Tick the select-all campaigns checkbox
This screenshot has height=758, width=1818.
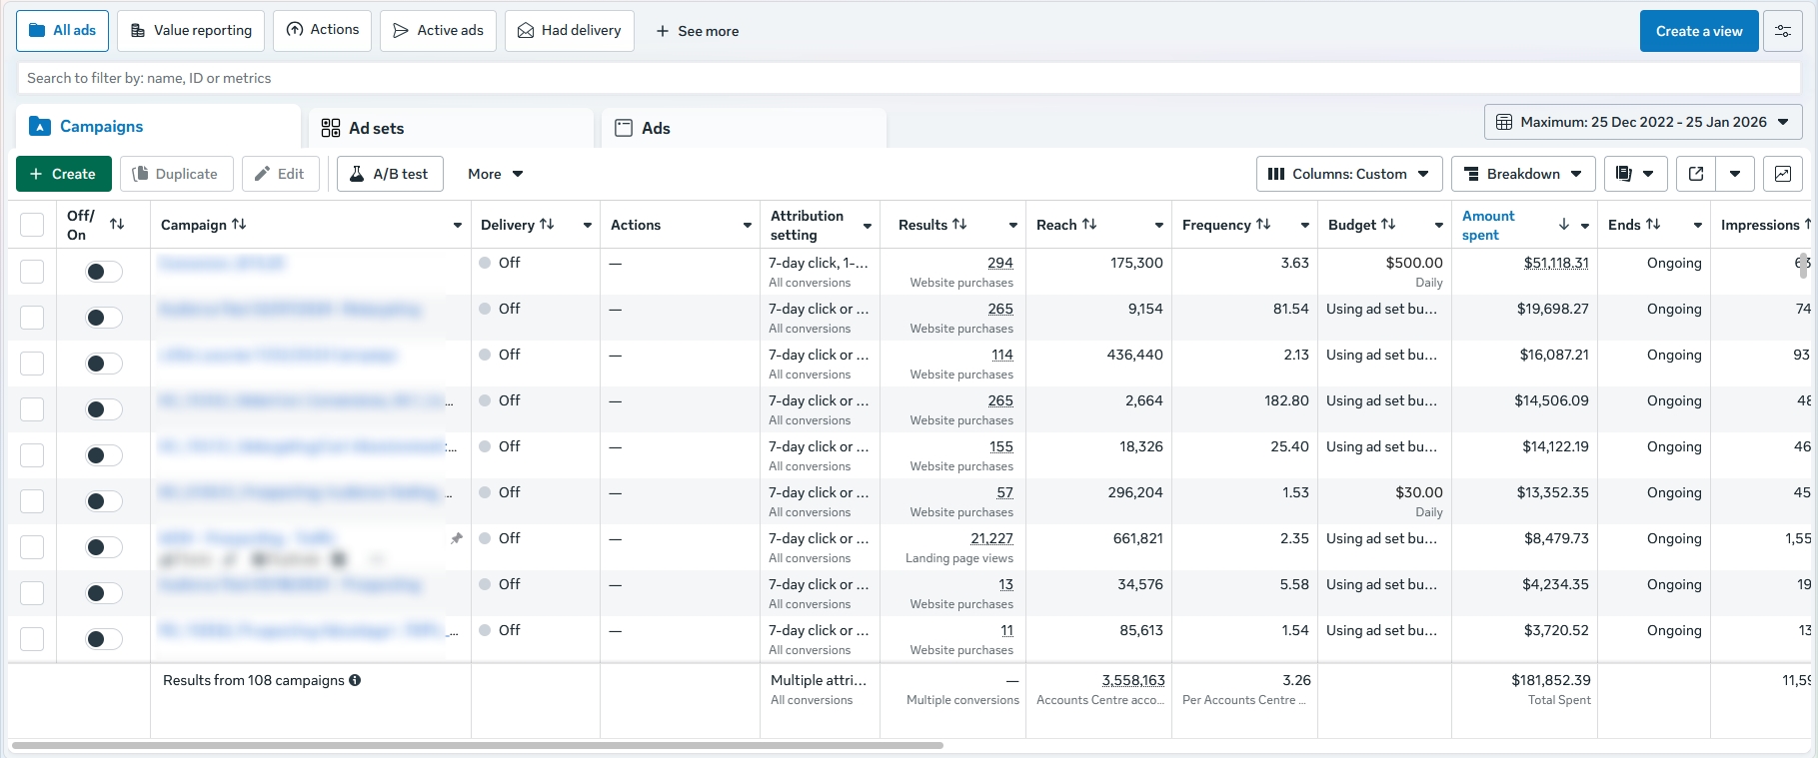pos(32,225)
